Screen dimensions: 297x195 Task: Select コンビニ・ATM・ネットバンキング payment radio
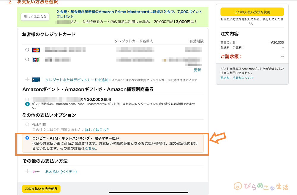click(27, 138)
